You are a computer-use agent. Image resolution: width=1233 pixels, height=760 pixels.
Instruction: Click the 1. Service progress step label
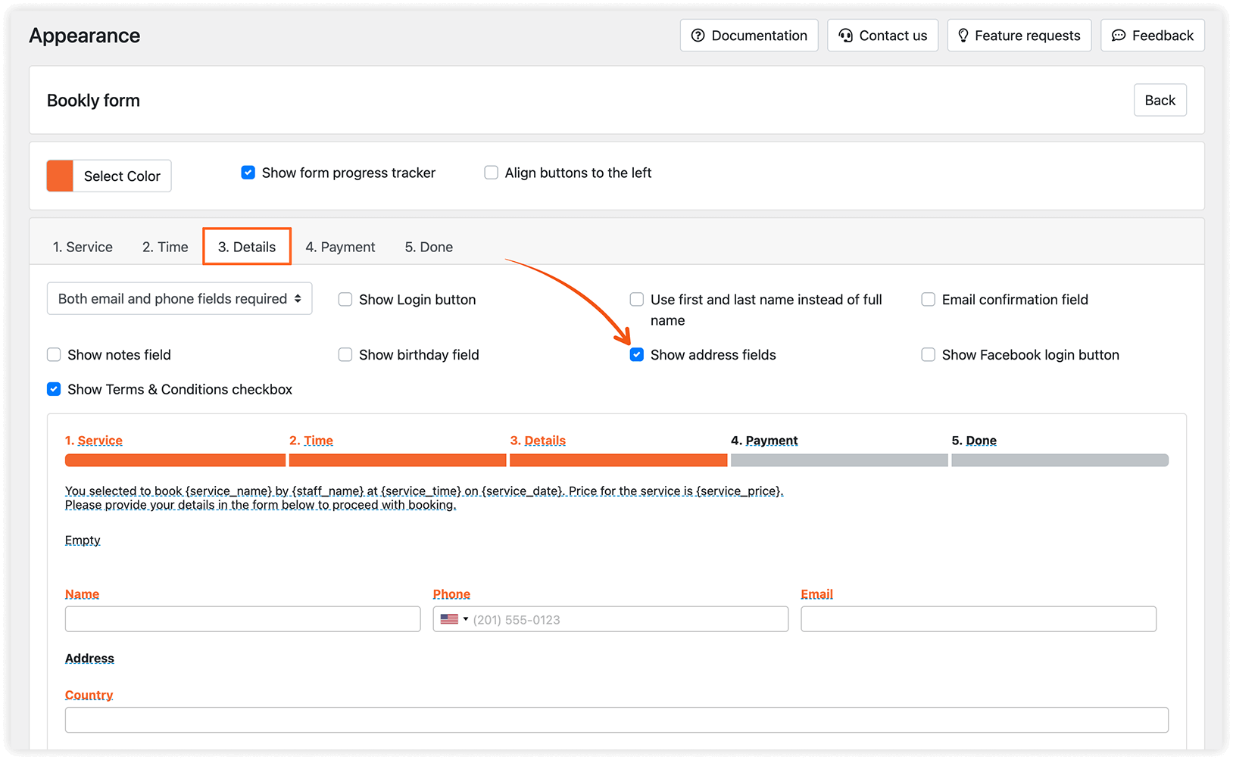94,441
